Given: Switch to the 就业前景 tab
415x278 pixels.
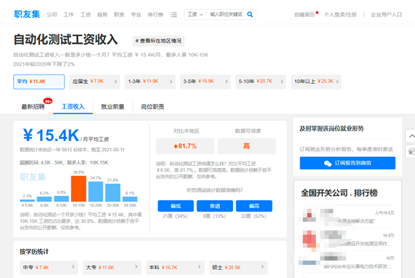Looking at the screenshot, I should click(x=113, y=106).
